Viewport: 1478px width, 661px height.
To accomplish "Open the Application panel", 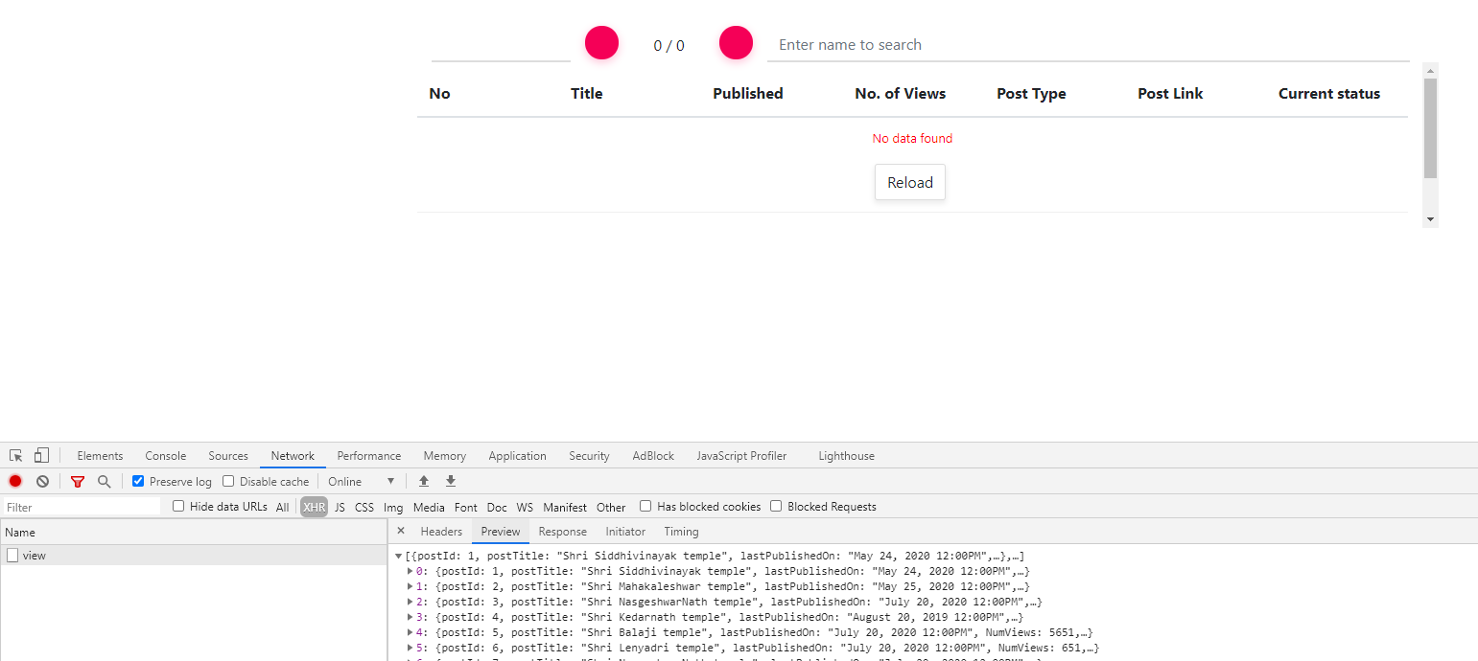I will (517, 455).
